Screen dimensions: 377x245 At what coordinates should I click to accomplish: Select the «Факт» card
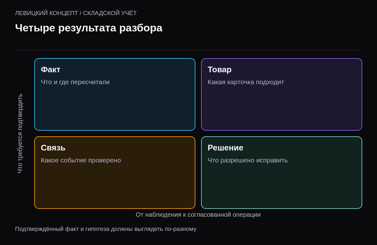pyautogui.click(x=115, y=94)
